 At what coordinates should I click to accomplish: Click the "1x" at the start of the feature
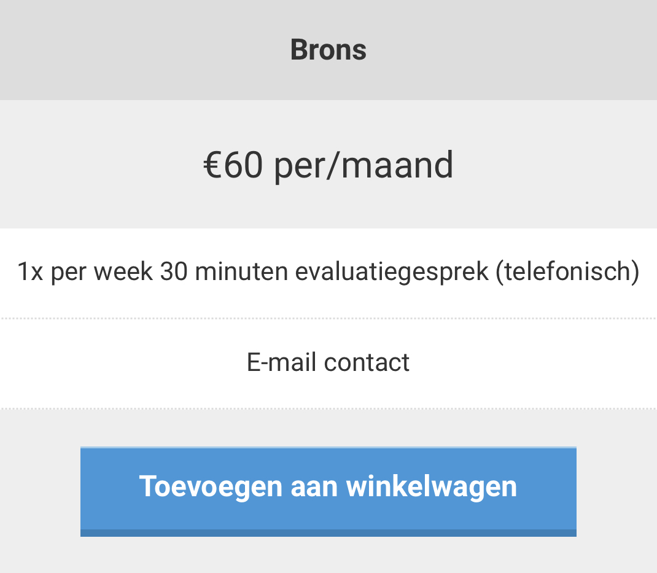[x=30, y=272]
